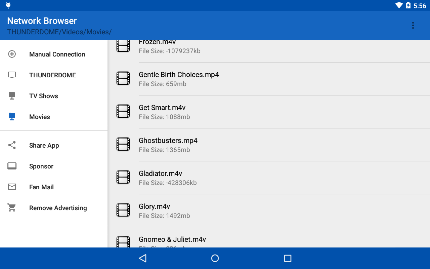Go back with Android back button

point(143,258)
